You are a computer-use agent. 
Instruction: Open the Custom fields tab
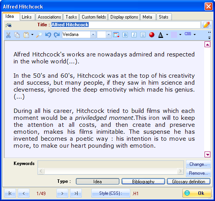pyautogui.click(x=94, y=17)
